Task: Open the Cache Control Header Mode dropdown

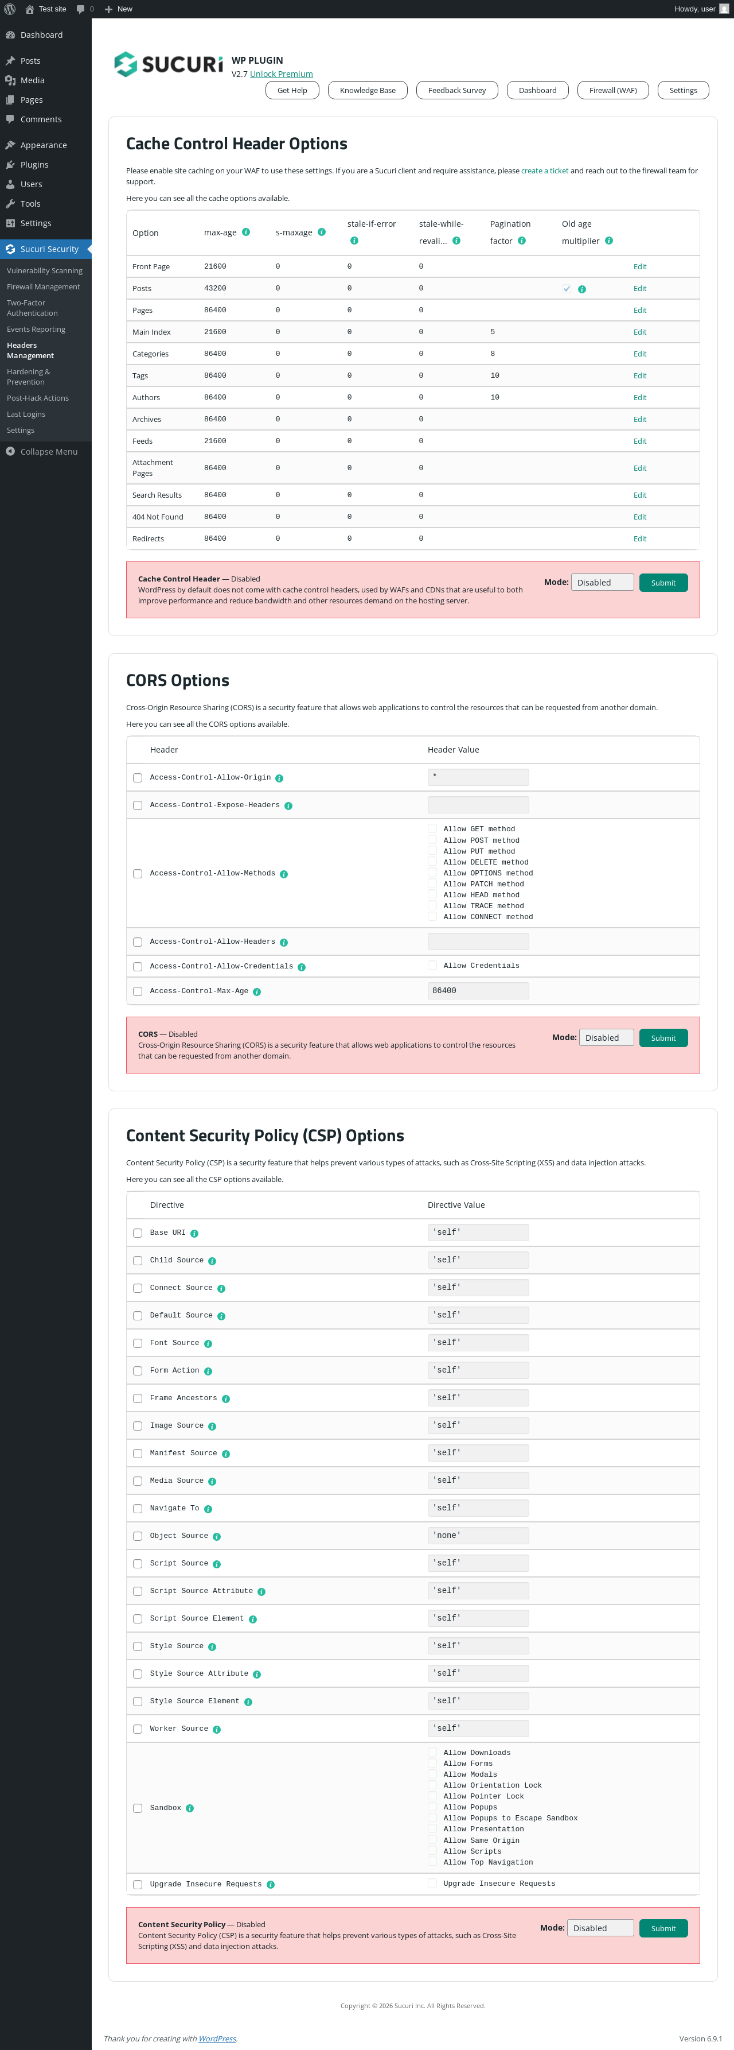Action: tap(602, 583)
